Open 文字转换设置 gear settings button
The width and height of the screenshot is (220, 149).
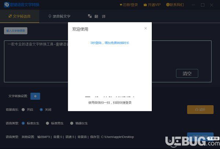pos(35,96)
